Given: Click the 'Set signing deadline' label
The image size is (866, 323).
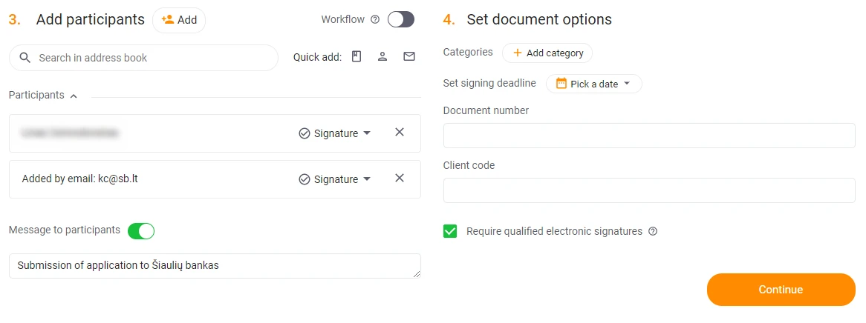Looking at the screenshot, I should point(489,83).
